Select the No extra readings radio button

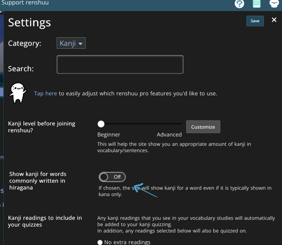click(100, 242)
